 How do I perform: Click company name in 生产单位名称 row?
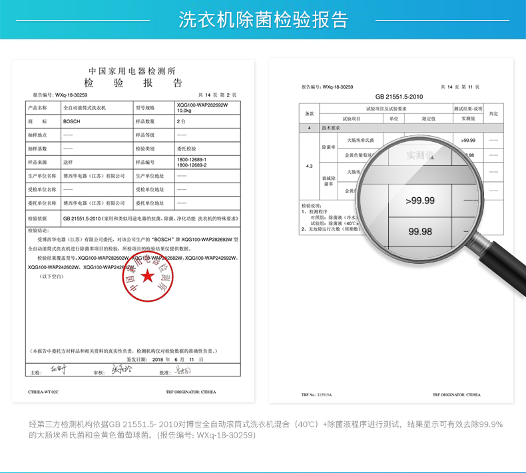94,176
